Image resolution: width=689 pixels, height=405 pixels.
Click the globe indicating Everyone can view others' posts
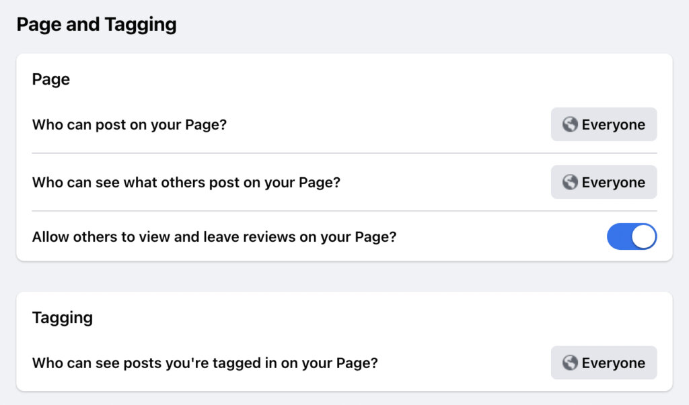click(571, 182)
